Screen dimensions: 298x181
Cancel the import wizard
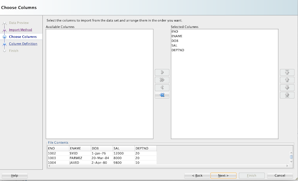(280, 175)
